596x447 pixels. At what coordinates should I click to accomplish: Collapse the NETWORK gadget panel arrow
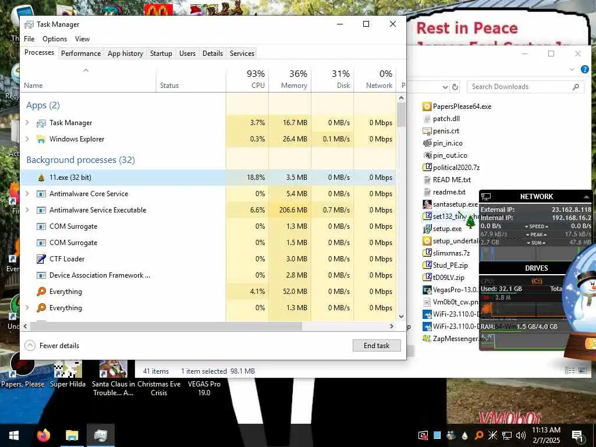pyautogui.click(x=586, y=197)
